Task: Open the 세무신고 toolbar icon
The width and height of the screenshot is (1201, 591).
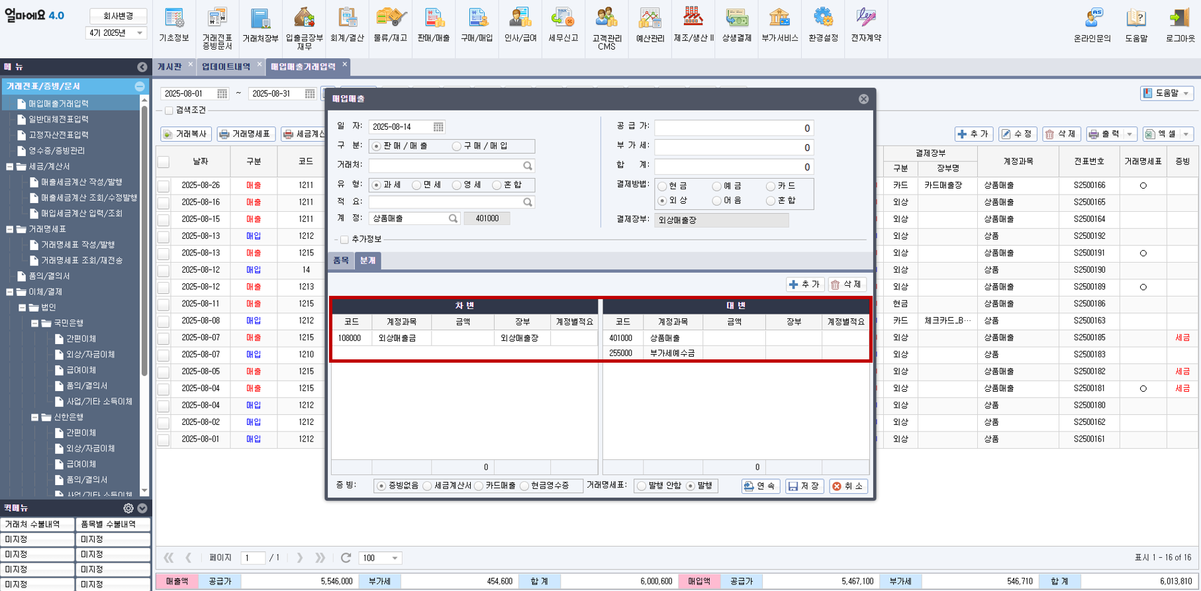Action: (563, 26)
